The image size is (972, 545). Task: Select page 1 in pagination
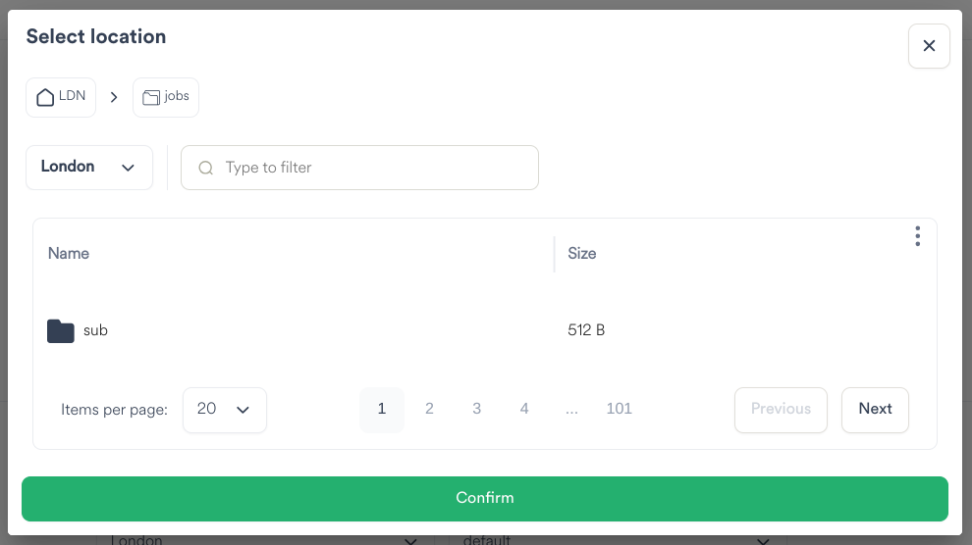click(x=382, y=409)
